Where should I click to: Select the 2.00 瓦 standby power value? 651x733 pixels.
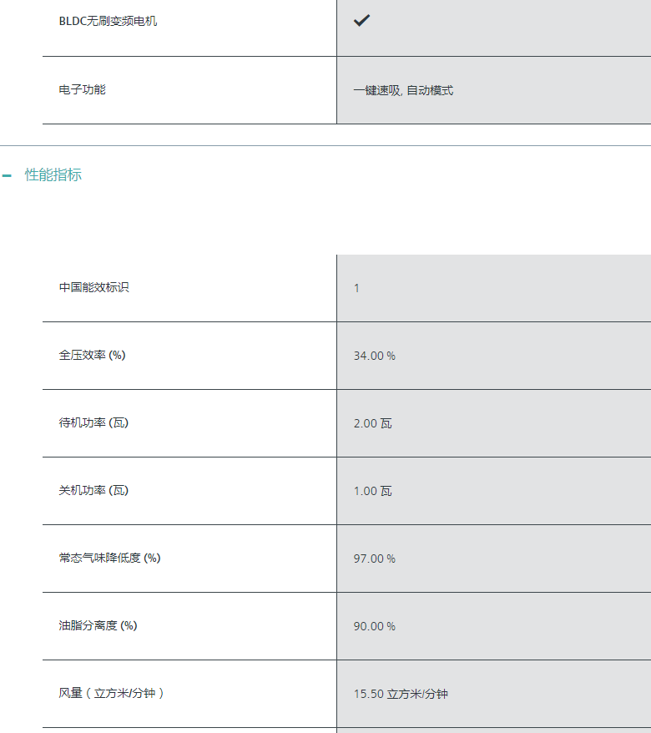click(x=372, y=423)
